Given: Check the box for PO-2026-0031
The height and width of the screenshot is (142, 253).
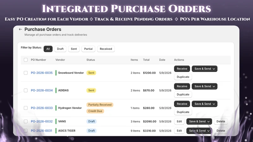Looking at the screenshot, I should pyautogui.click(x=26, y=131).
